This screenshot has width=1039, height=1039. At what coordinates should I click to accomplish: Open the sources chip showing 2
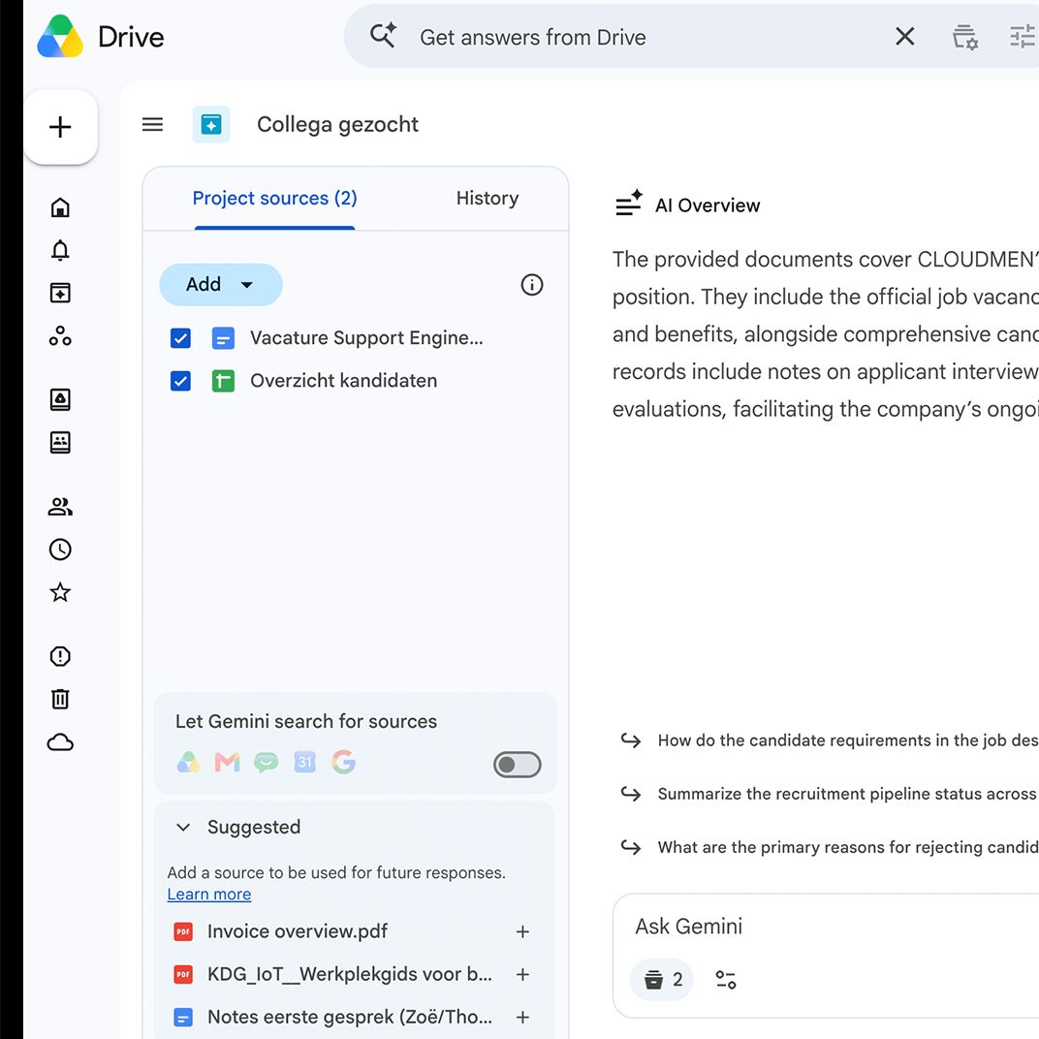[661, 979]
